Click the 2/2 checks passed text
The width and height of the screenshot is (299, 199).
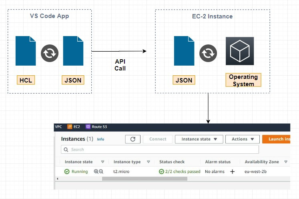(x=183, y=171)
